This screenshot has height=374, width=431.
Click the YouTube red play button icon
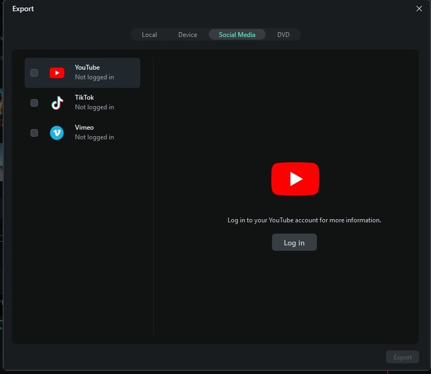tap(57, 72)
